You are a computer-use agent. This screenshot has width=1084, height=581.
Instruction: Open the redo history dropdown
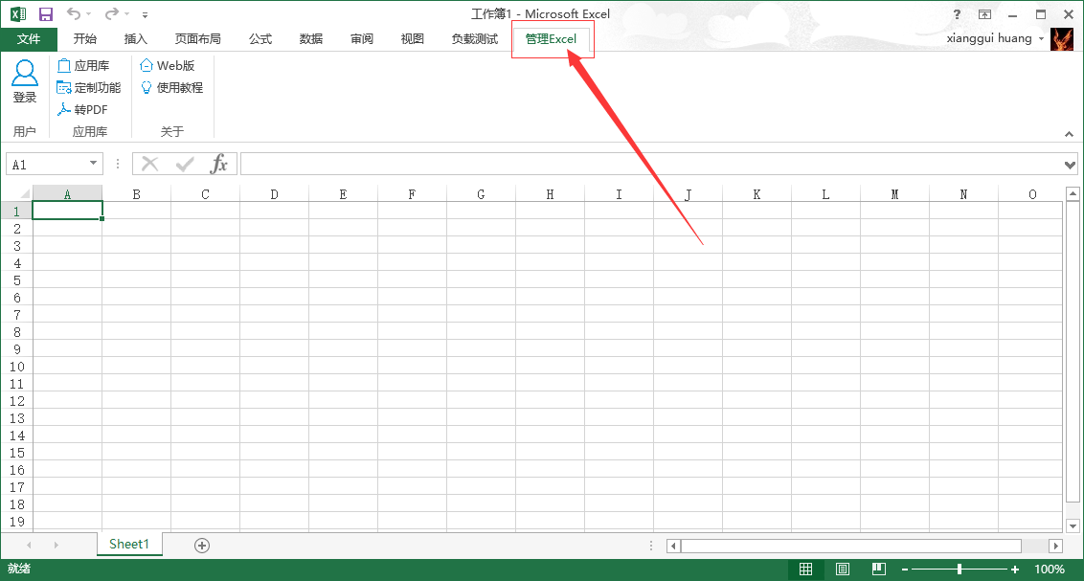coord(126,13)
